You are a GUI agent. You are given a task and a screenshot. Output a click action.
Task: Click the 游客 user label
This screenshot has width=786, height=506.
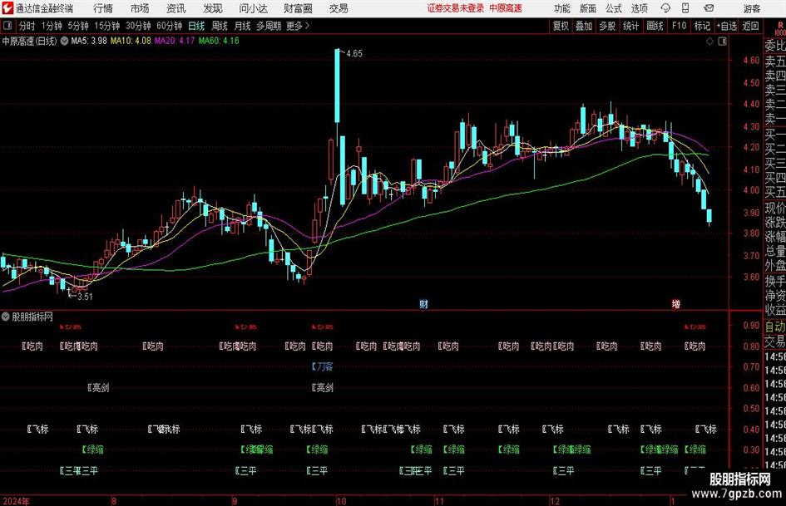click(x=751, y=8)
